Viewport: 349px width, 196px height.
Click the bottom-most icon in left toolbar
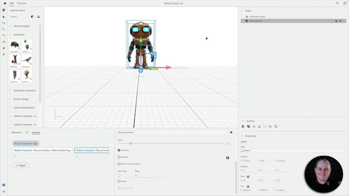click(4, 191)
